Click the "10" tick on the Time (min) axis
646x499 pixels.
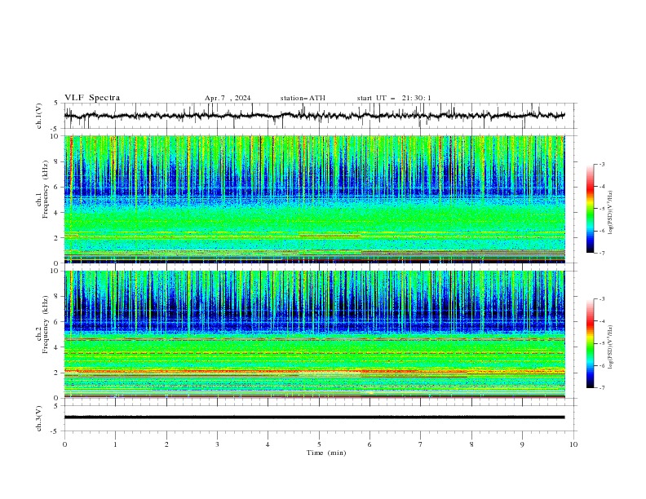[x=573, y=444]
